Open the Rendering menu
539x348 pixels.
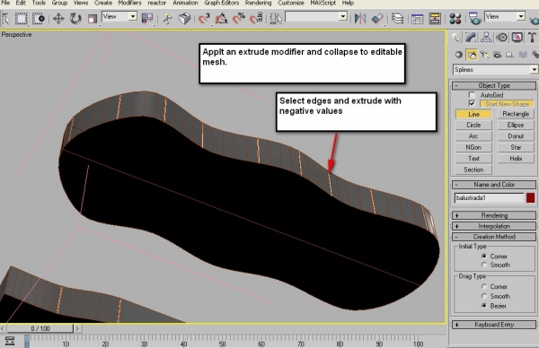pos(258,3)
